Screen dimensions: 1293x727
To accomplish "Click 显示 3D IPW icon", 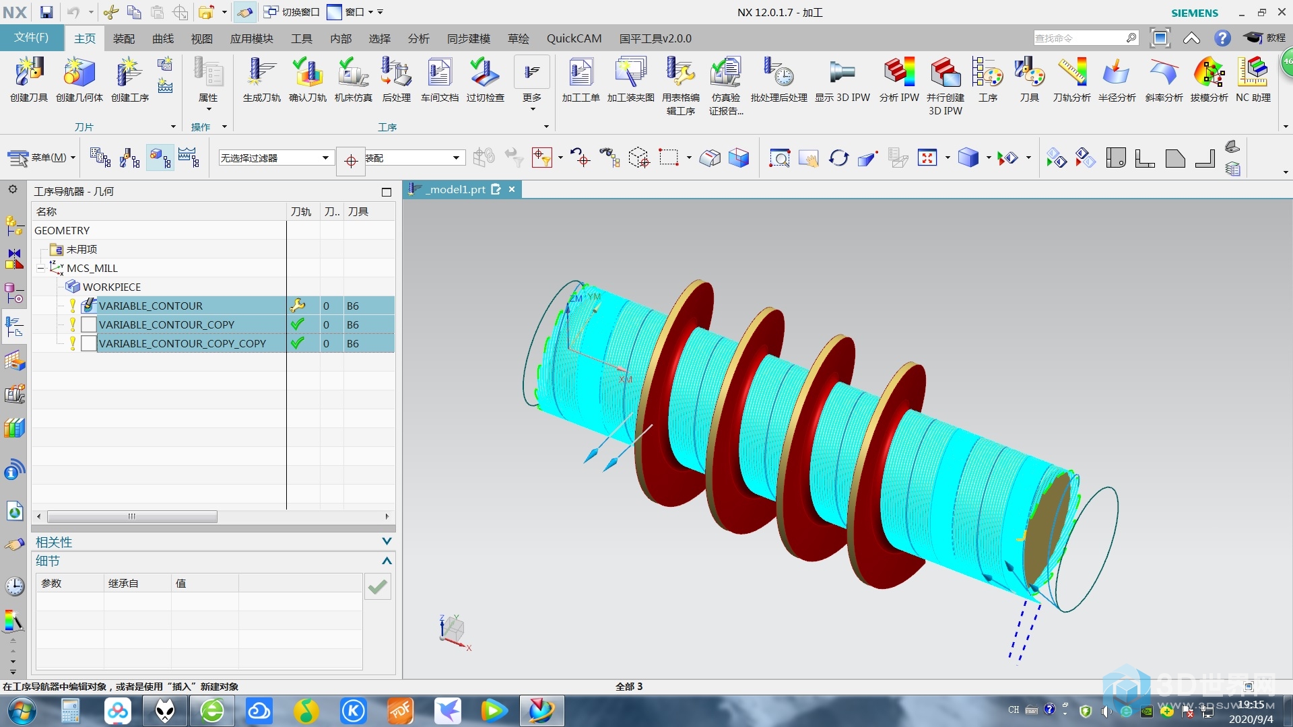I will coord(842,73).
